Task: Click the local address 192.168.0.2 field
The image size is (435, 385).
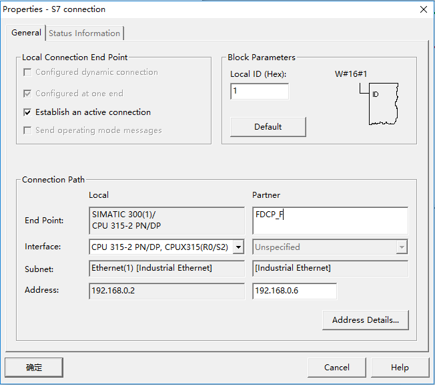Action: pos(166,291)
